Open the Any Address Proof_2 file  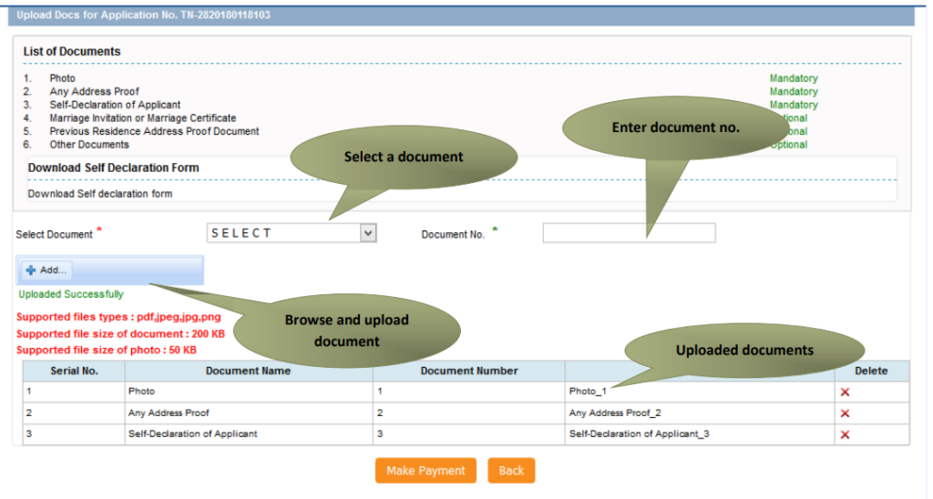614,413
